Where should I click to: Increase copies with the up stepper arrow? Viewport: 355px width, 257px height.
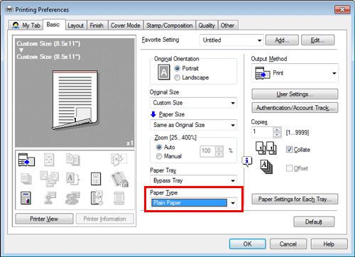[x=277, y=130]
